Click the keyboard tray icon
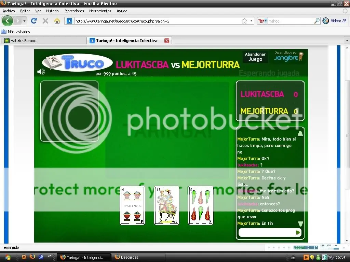 (294, 258)
